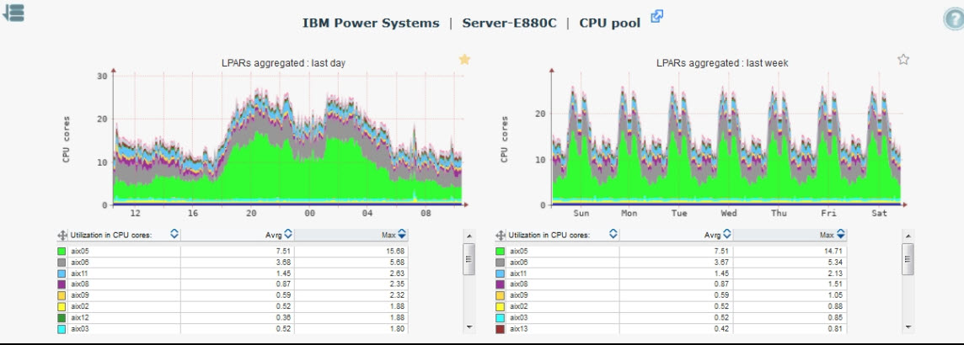Unfavorite the last day graph star
964x345 pixels.
click(464, 59)
